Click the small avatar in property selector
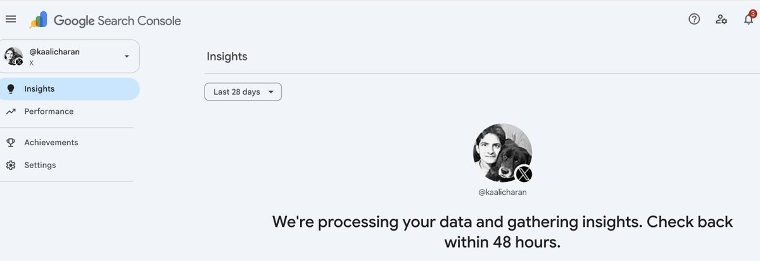Viewport: 760px width, 261px height. 14,56
